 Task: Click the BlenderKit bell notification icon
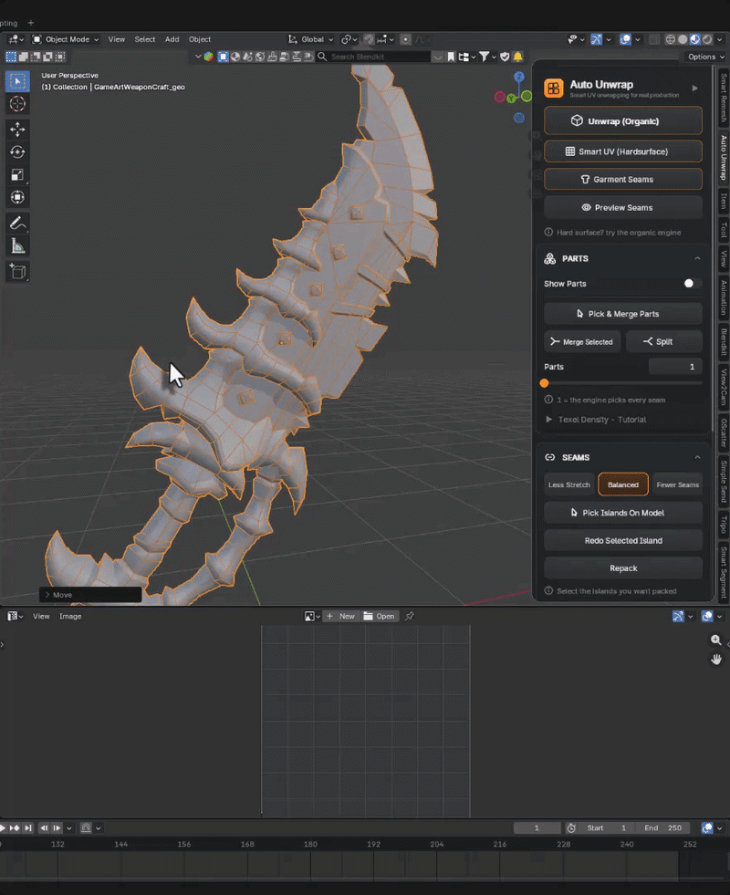pos(517,57)
